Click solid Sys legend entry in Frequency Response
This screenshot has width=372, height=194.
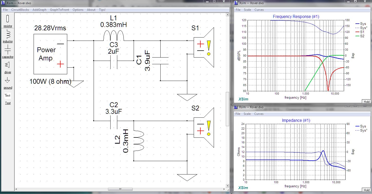coord(360,24)
